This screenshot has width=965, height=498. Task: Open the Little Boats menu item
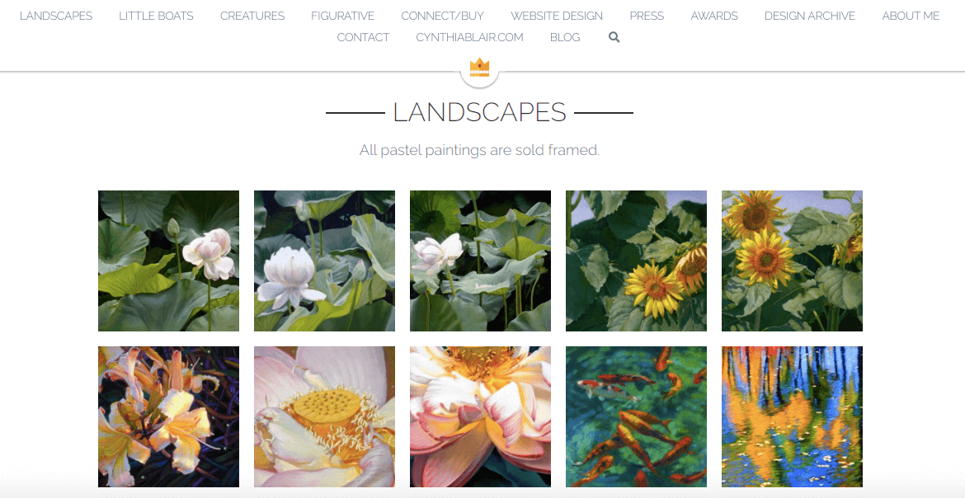pyautogui.click(x=156, y=16)
